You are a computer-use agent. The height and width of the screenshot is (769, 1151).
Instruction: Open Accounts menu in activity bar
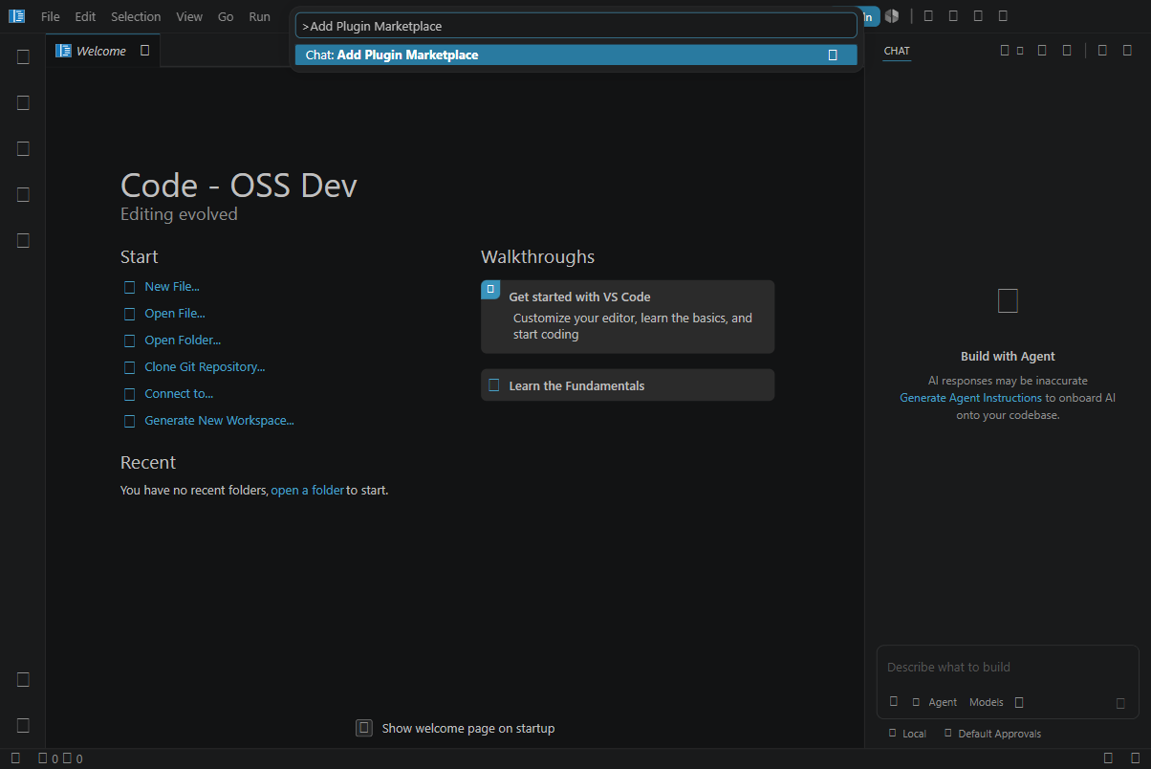pos(23,679)
